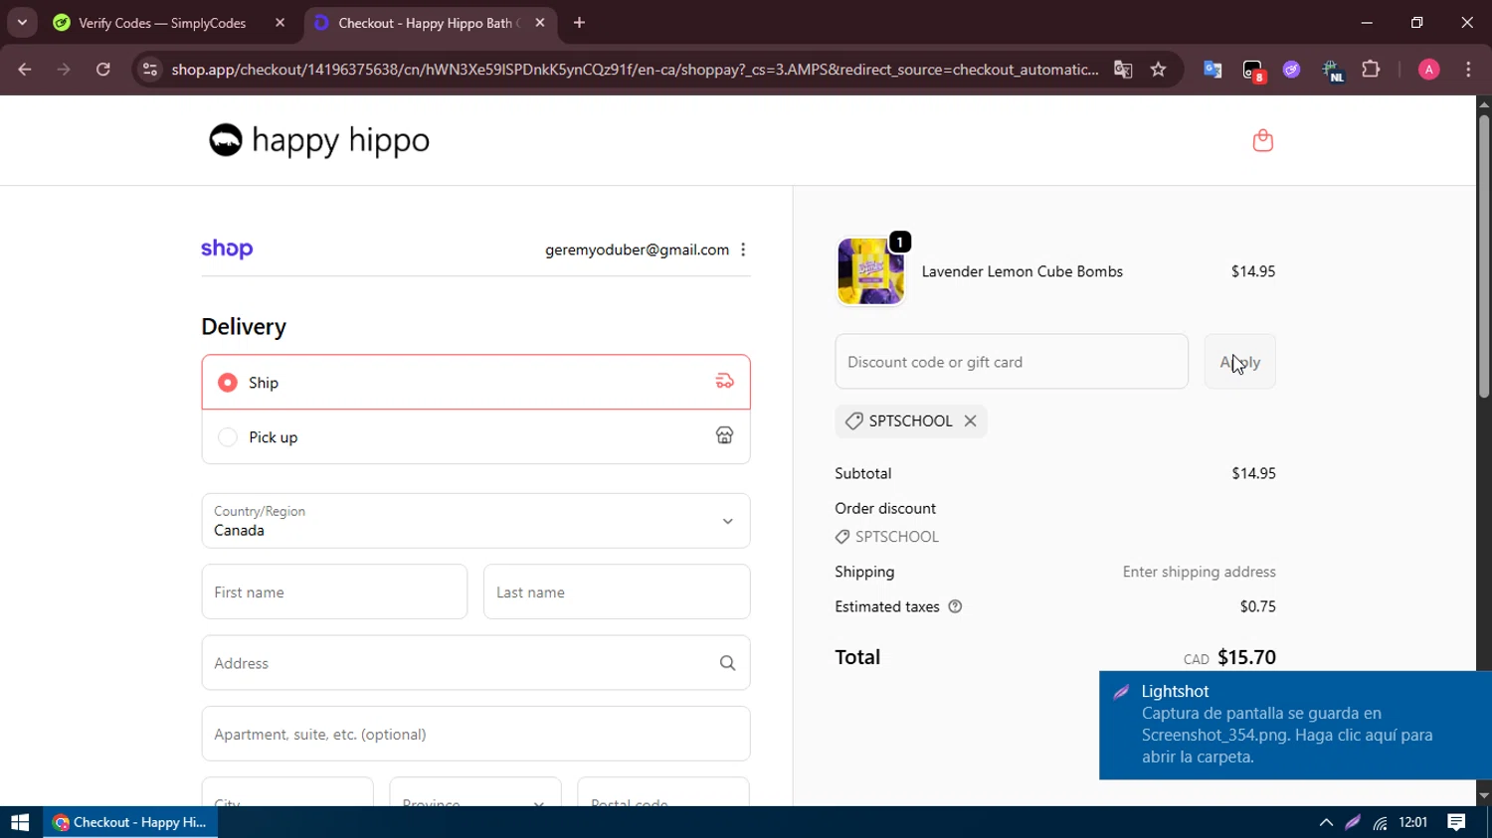1492x838 pixels.
Task: Open the Lightshot screenshot saved notification
Action: 1295,725
